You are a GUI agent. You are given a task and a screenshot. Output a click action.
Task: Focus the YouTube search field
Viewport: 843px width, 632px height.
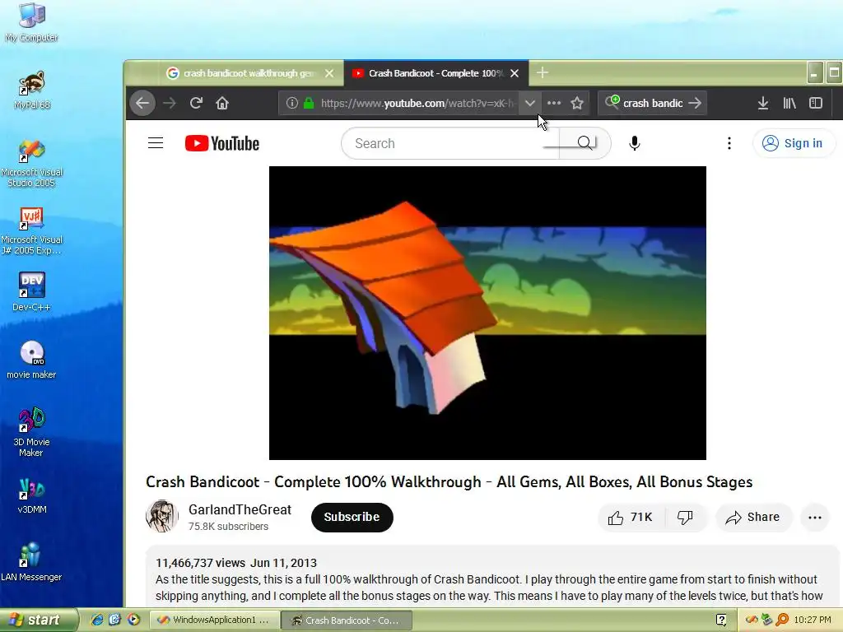[450, 143]
